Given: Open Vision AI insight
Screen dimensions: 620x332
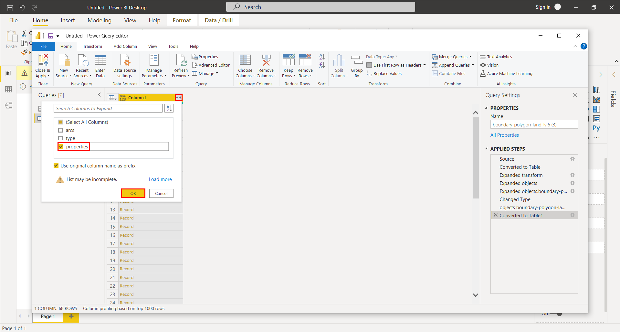Looking at the screenshot, I should (489, 65).
